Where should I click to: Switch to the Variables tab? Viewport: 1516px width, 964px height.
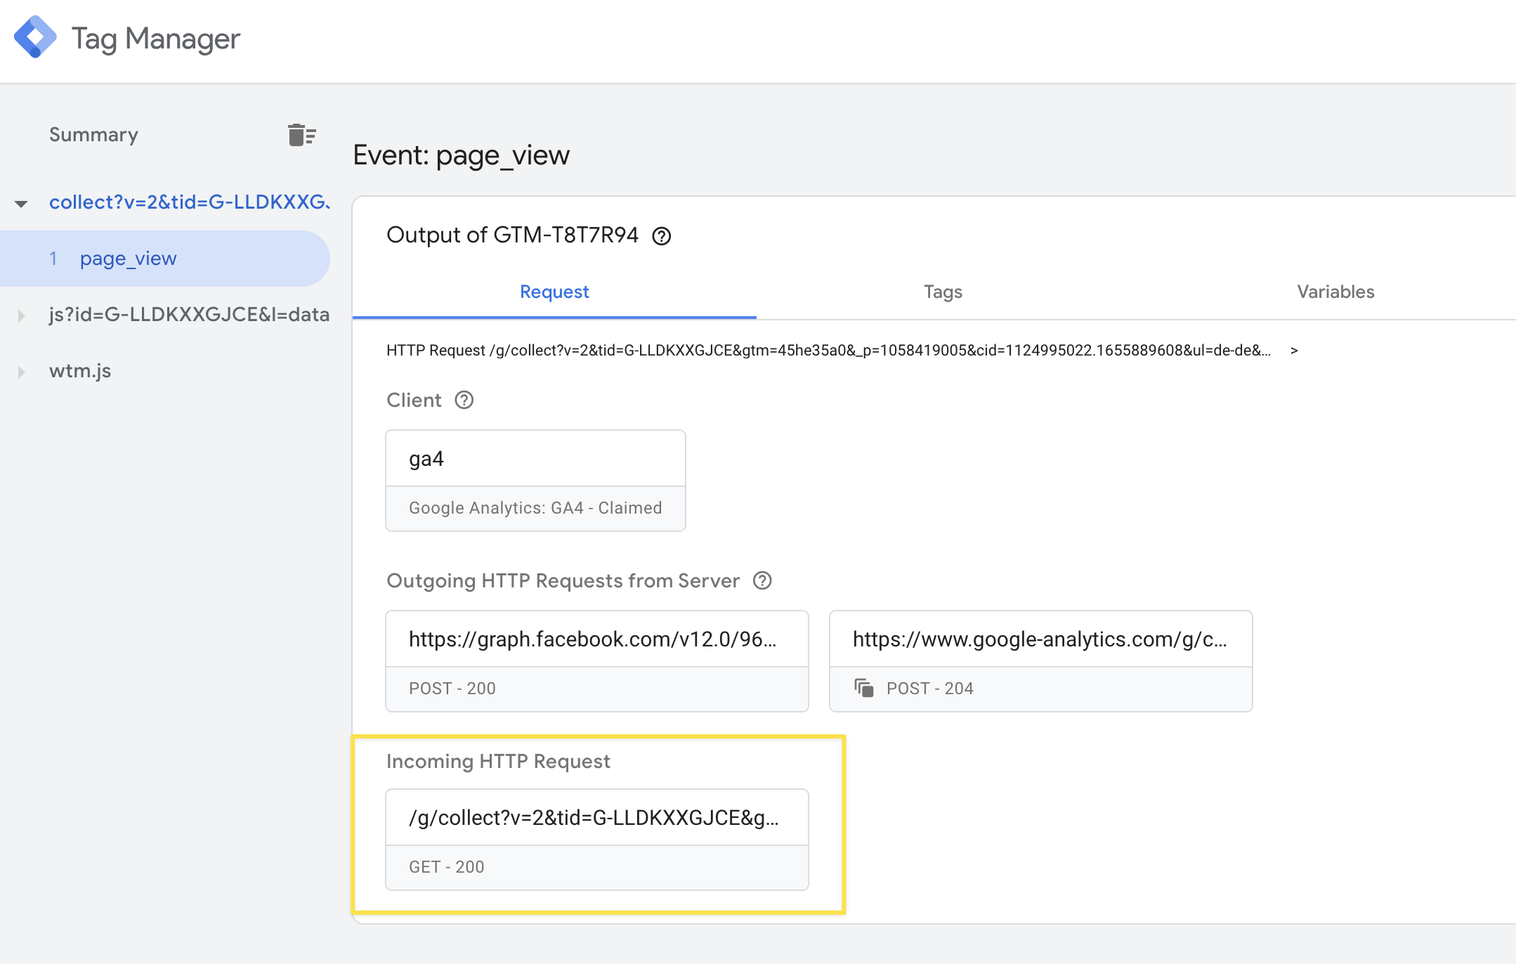tap(1335, 292)
